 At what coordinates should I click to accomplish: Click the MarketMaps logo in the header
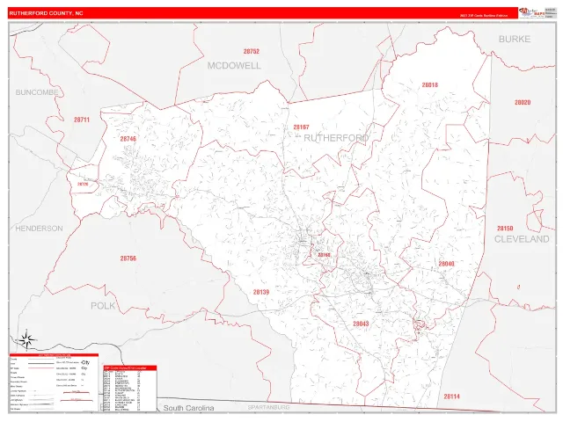(531, 13)
